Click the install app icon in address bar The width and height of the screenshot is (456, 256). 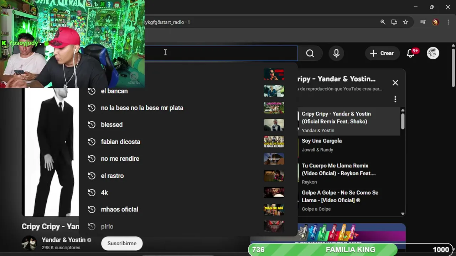pos(394,22)
